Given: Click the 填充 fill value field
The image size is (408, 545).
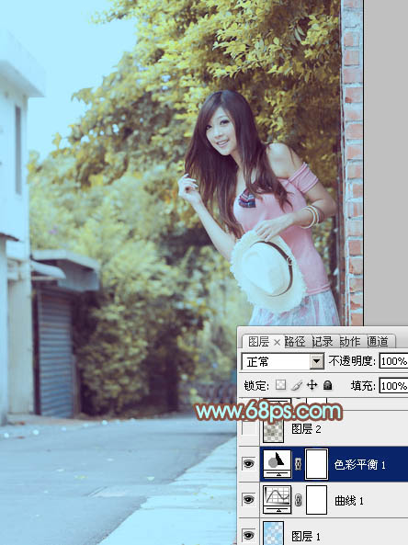Looking at the screenshot, I should coord(393,386).
